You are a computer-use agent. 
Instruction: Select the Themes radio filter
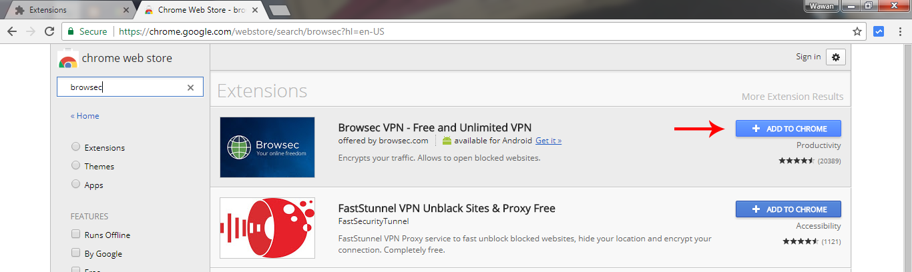(x=76, y=166)
